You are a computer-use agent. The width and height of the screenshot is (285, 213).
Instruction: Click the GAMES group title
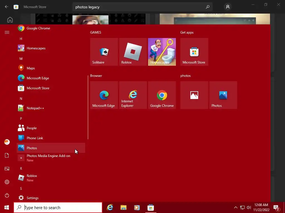coord(96,32)
